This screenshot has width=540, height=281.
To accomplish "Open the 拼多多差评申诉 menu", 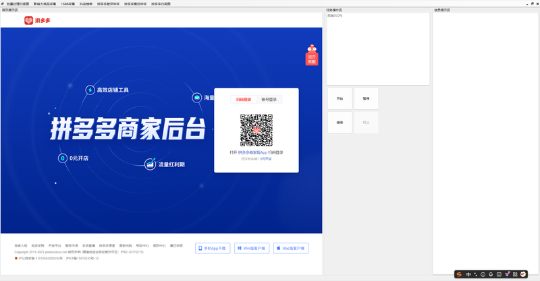I will click(108, 4).
